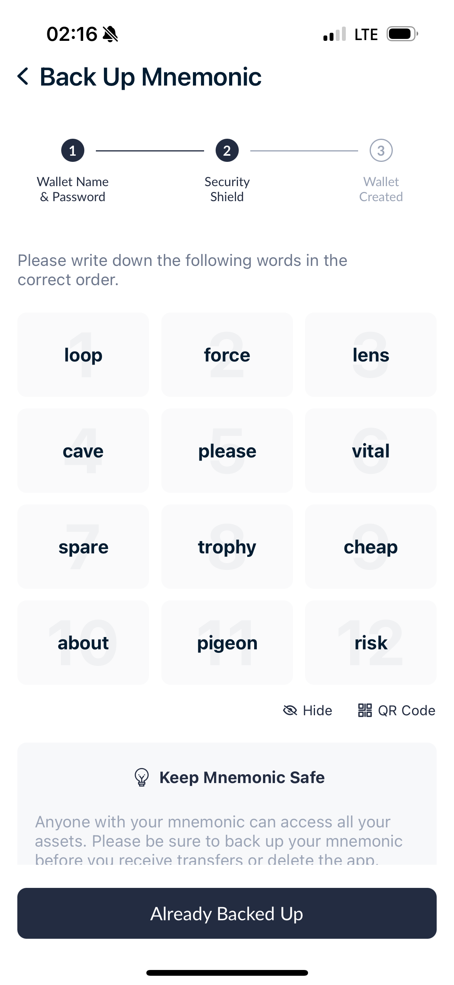454x985 pixels.
Task: Tap the lightbulb icon near Keep Mnemonic Safe
Action: 141,777
